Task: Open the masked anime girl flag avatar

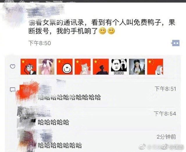Action: click(28, 67)
